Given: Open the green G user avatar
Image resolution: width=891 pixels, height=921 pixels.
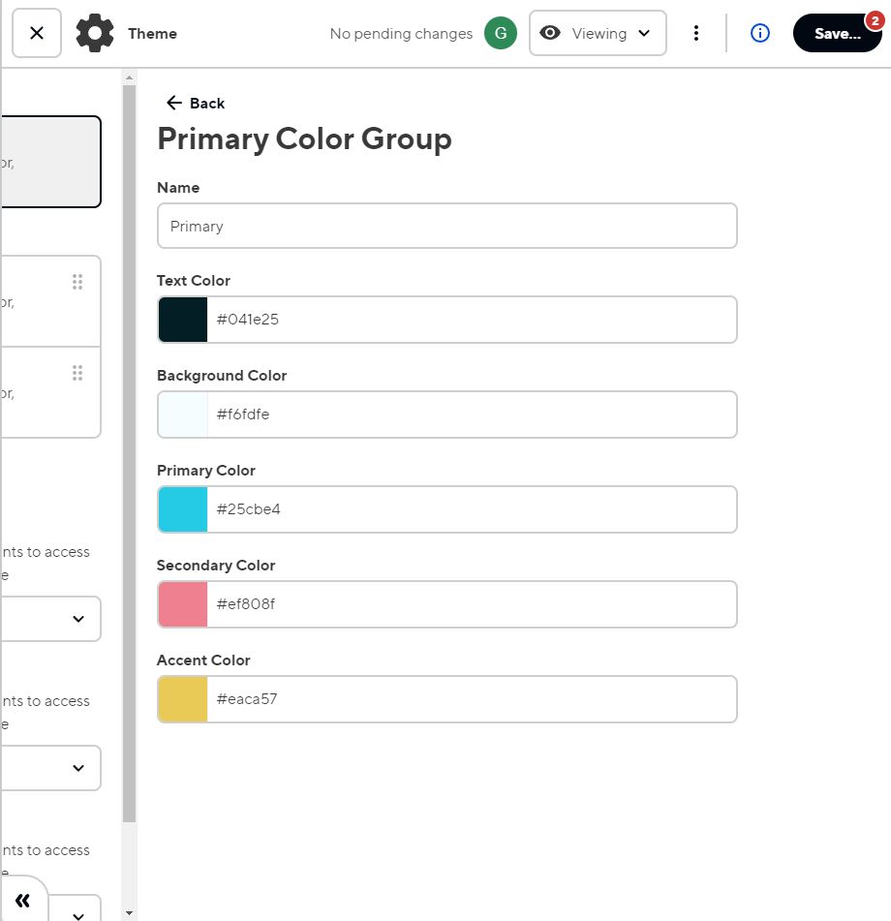Looking at the screenshot, I should (501, 33).
